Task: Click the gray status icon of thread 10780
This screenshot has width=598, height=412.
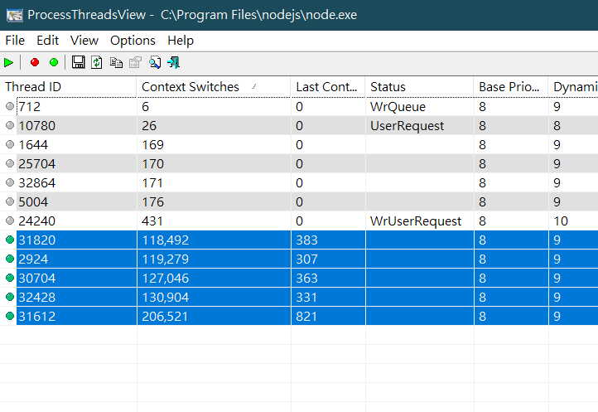Action: (10, 125)
